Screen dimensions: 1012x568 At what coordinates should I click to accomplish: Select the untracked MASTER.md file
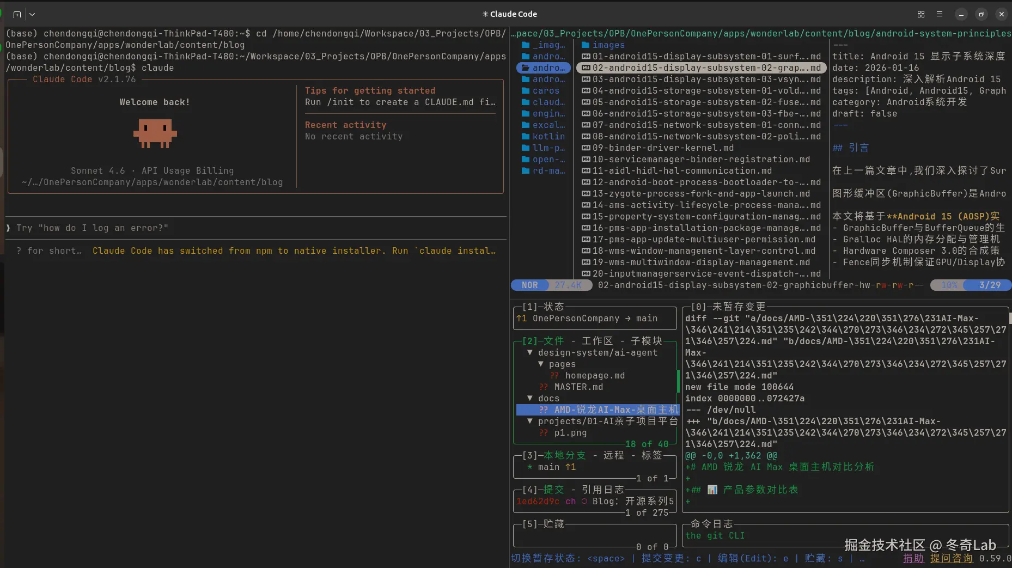click(x=578, y=387)
